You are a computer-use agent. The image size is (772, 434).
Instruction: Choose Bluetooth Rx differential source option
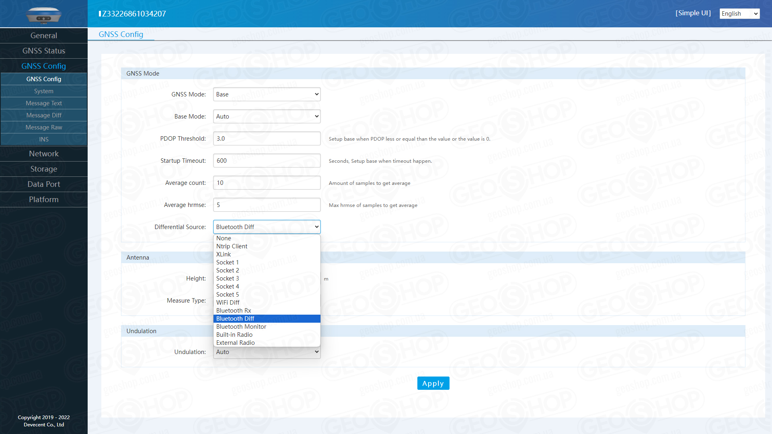(x=267, y=311)
